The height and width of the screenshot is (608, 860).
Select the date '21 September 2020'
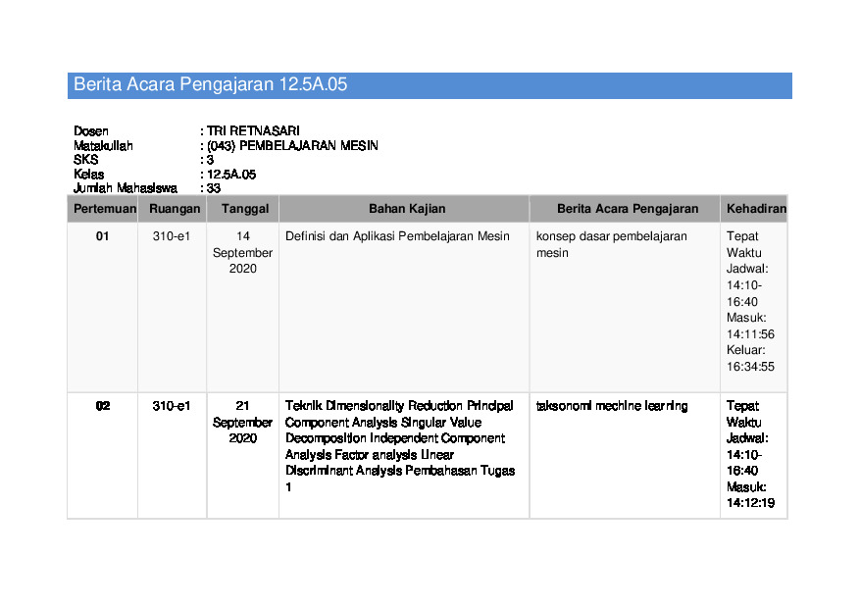click(x=242, y=422)
